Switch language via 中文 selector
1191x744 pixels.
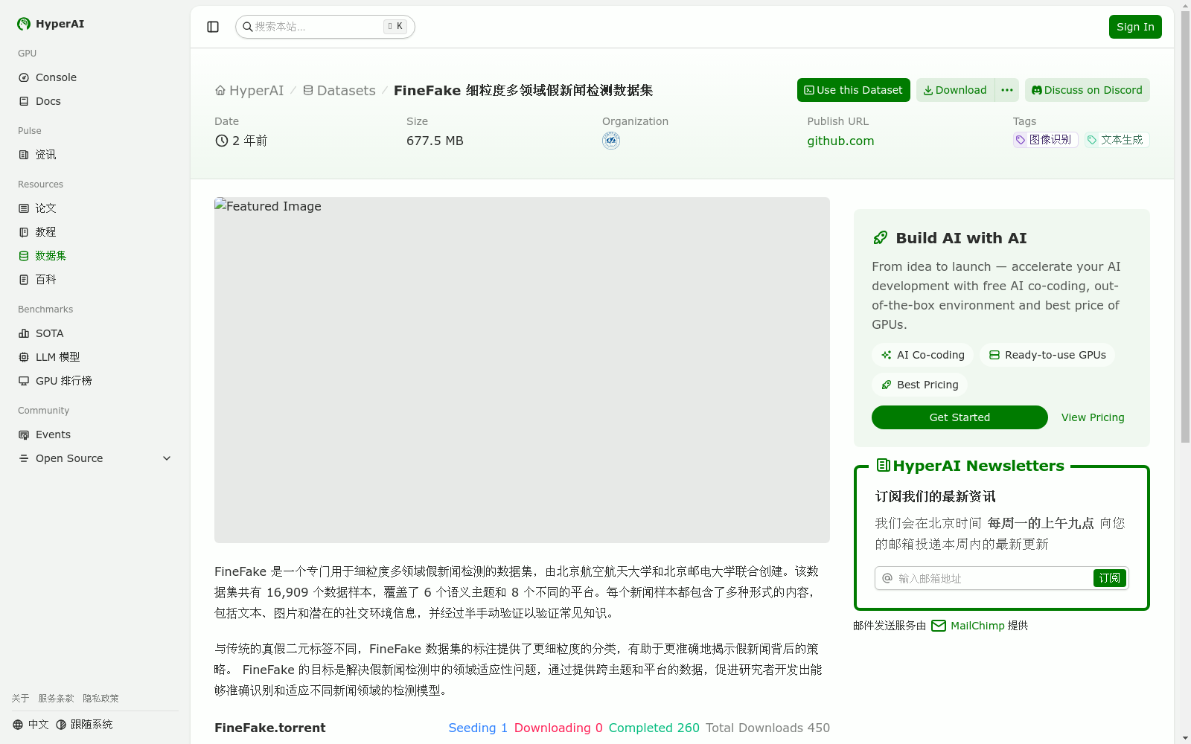coord(31,725)
